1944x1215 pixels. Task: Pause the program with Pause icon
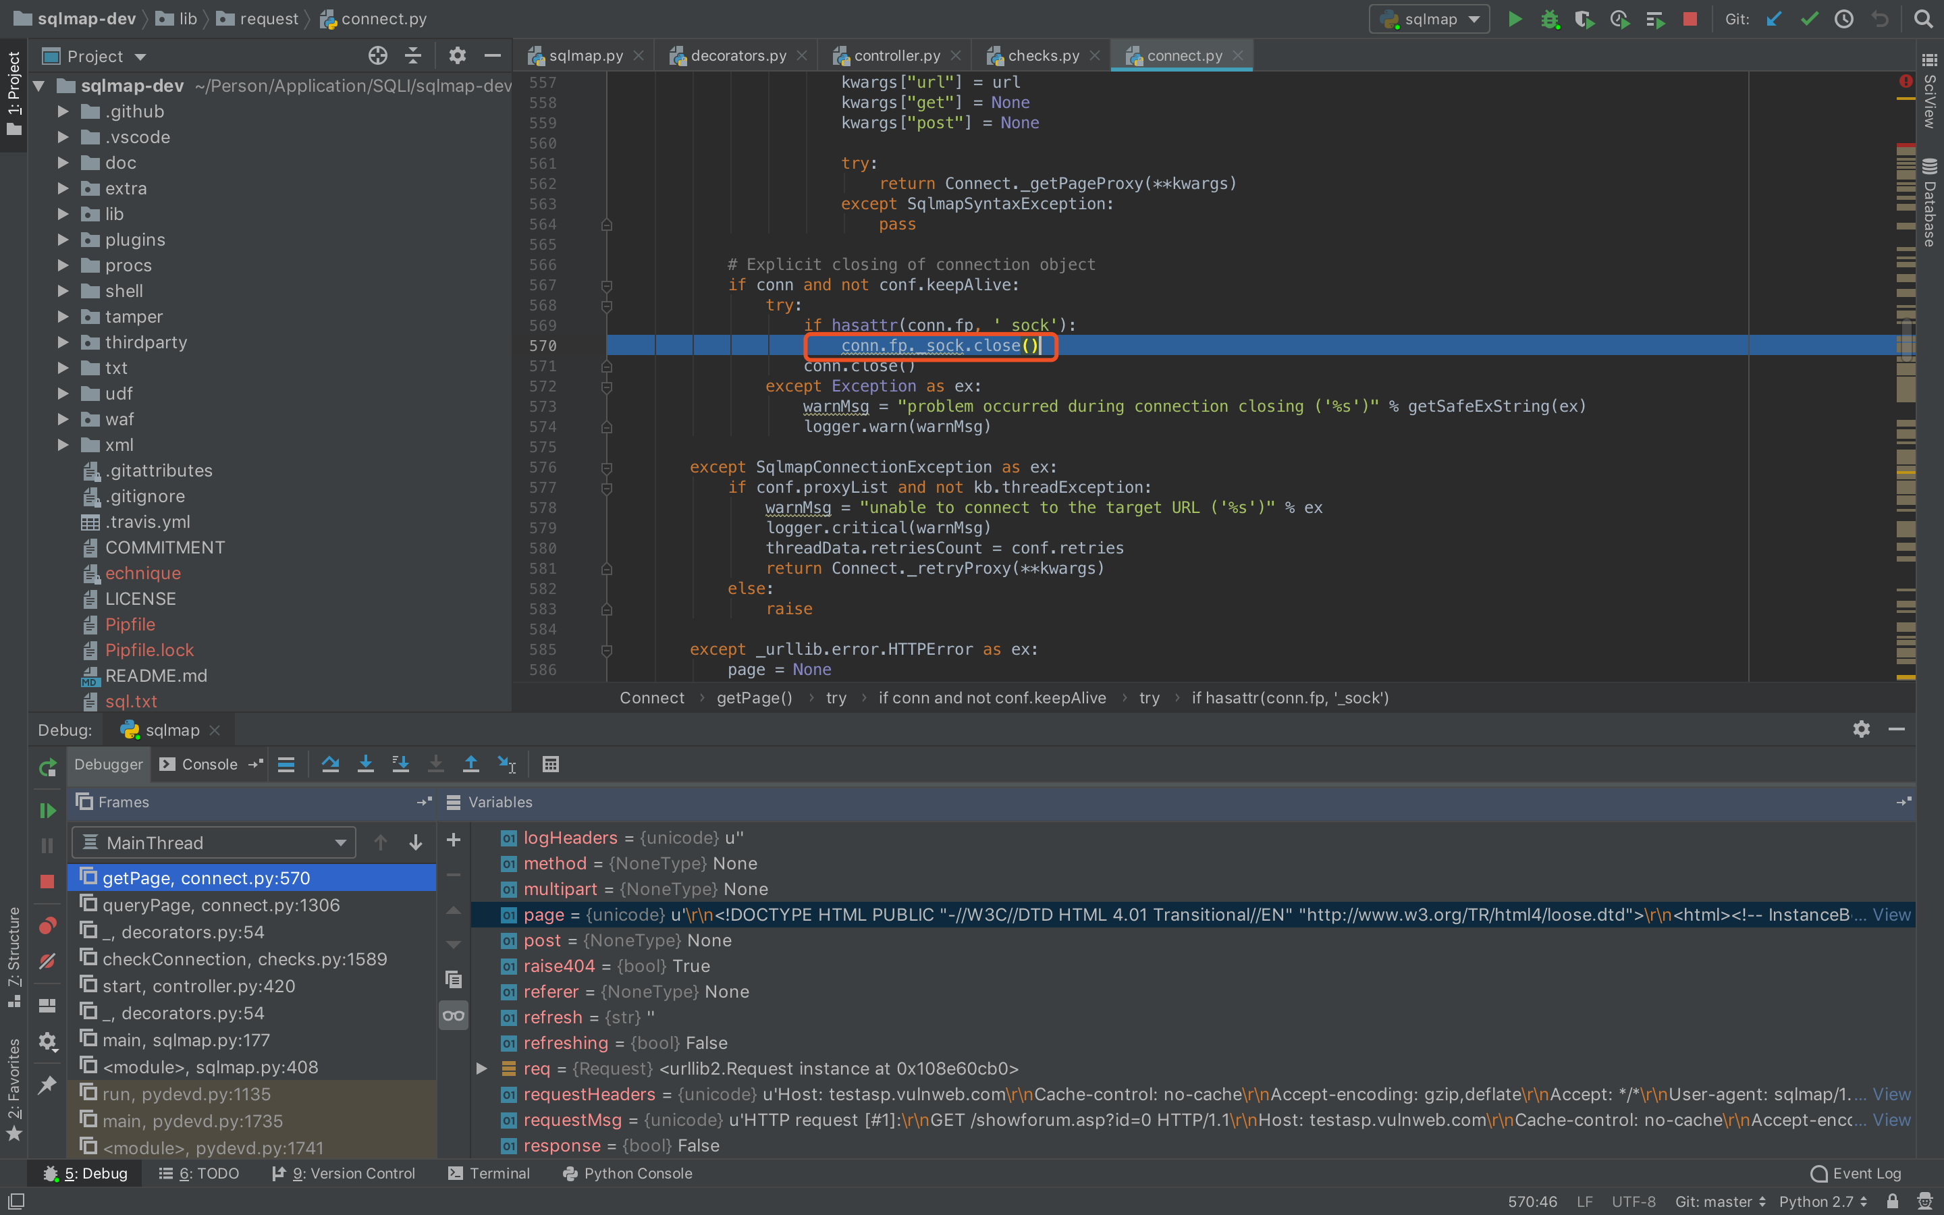pyautogui.click(x=47, y=844)
